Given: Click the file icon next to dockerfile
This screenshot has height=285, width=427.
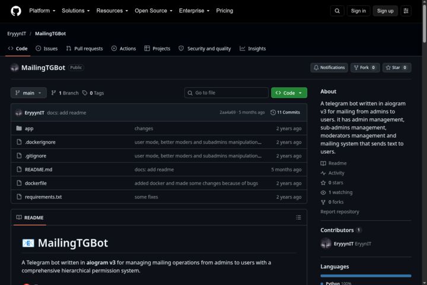Looking at the screenshot, I should tap(19, 183).
